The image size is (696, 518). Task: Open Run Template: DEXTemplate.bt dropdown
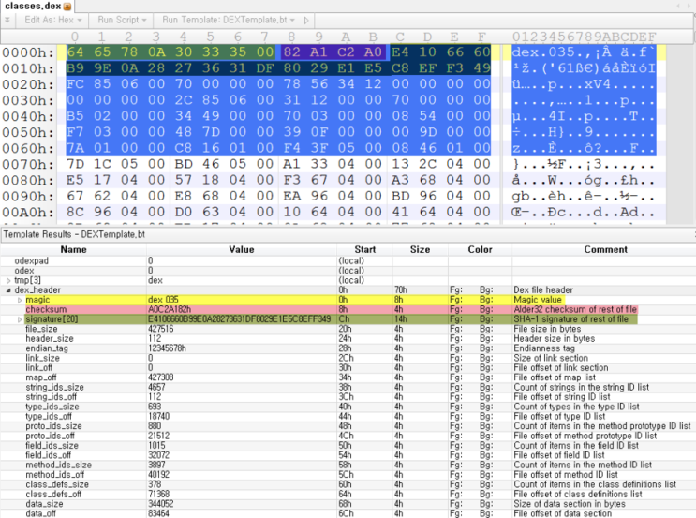[x=229, y=20]
